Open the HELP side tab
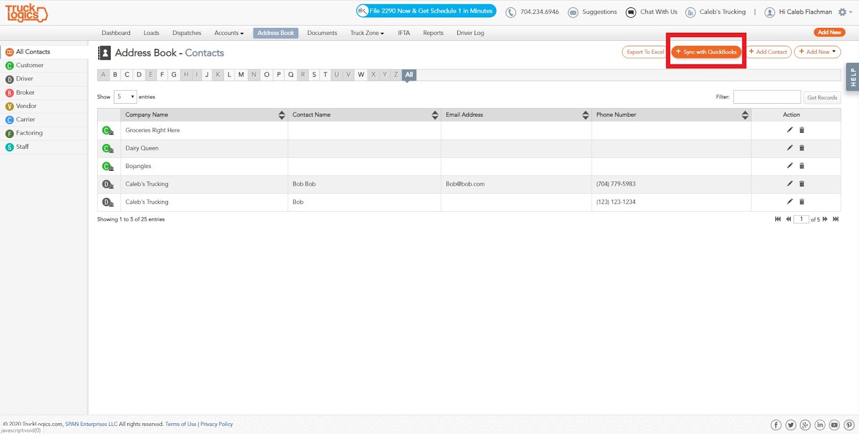Screen dimensions: 859x434 click(x=853, y=77)
